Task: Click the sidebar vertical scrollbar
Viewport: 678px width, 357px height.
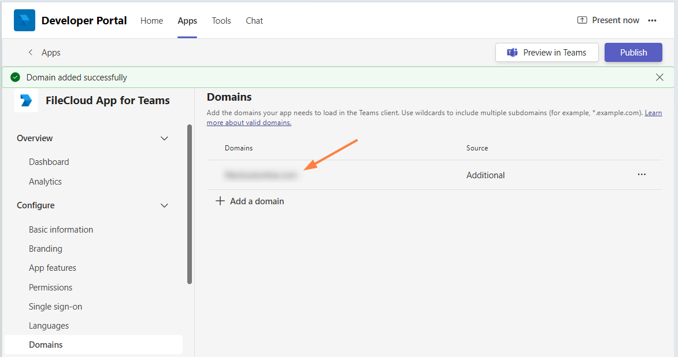Action: pyautogui.click(x=190, y=203)
